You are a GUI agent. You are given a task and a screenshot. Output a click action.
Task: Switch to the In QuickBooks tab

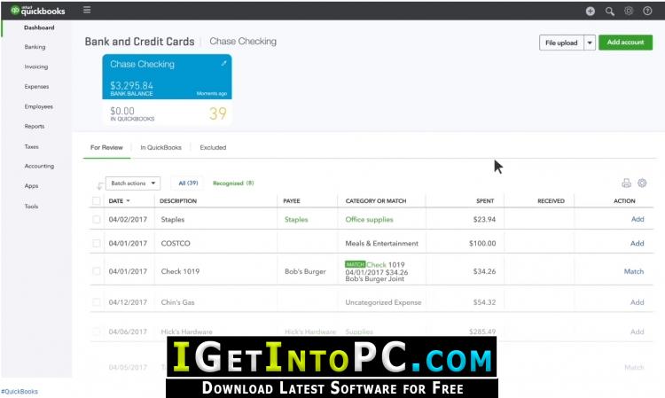tap(160, 147)
